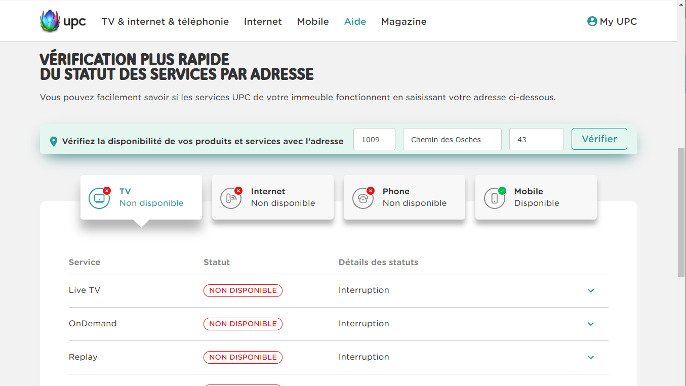The width and height of the screenshot is (686, 386).
Task: Open the Aide menu item
Action: (x=355, y=22)
